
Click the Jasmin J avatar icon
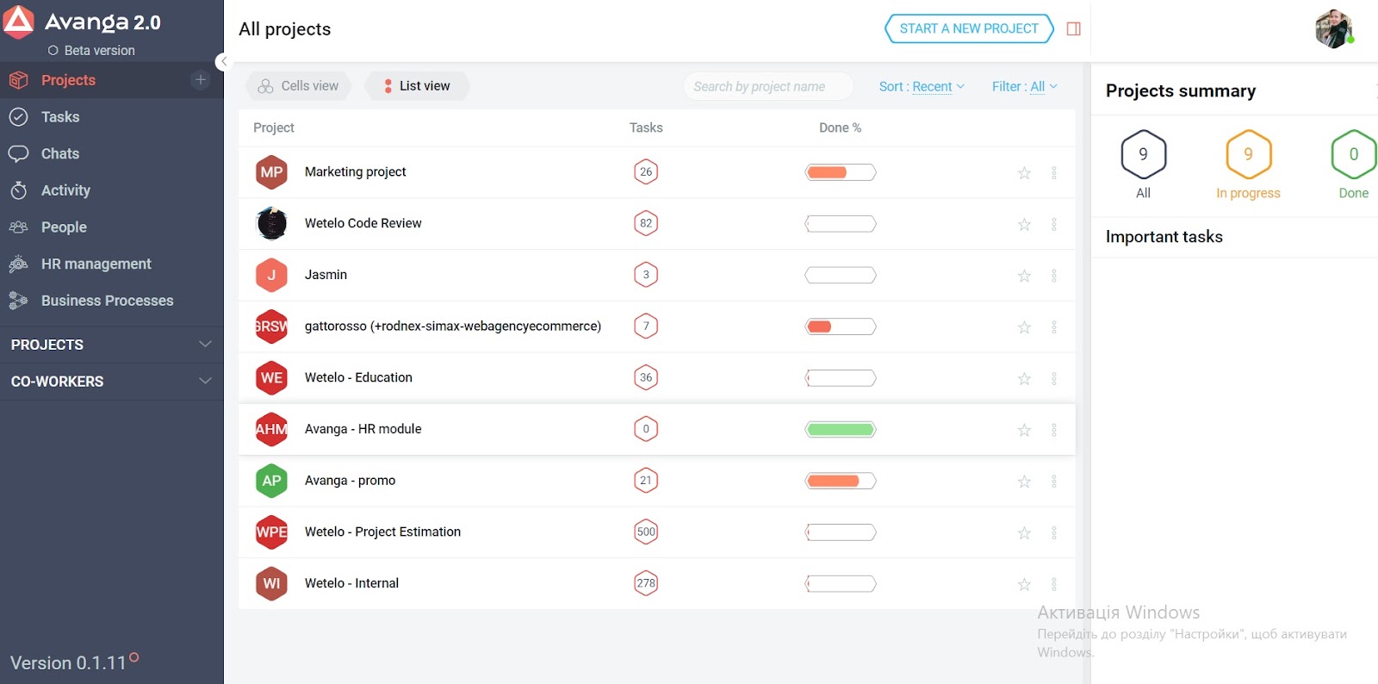point(271,275)
